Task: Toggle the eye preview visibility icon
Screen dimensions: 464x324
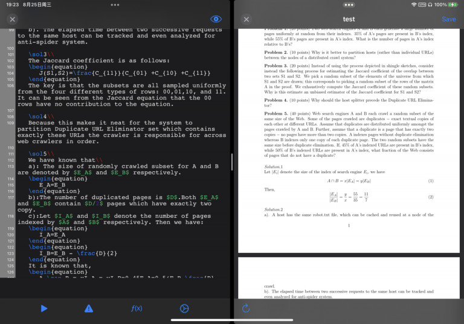Action: (x=216, y=19)
